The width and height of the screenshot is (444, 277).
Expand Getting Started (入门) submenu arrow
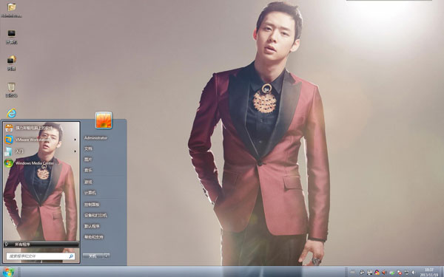point(75,151)
